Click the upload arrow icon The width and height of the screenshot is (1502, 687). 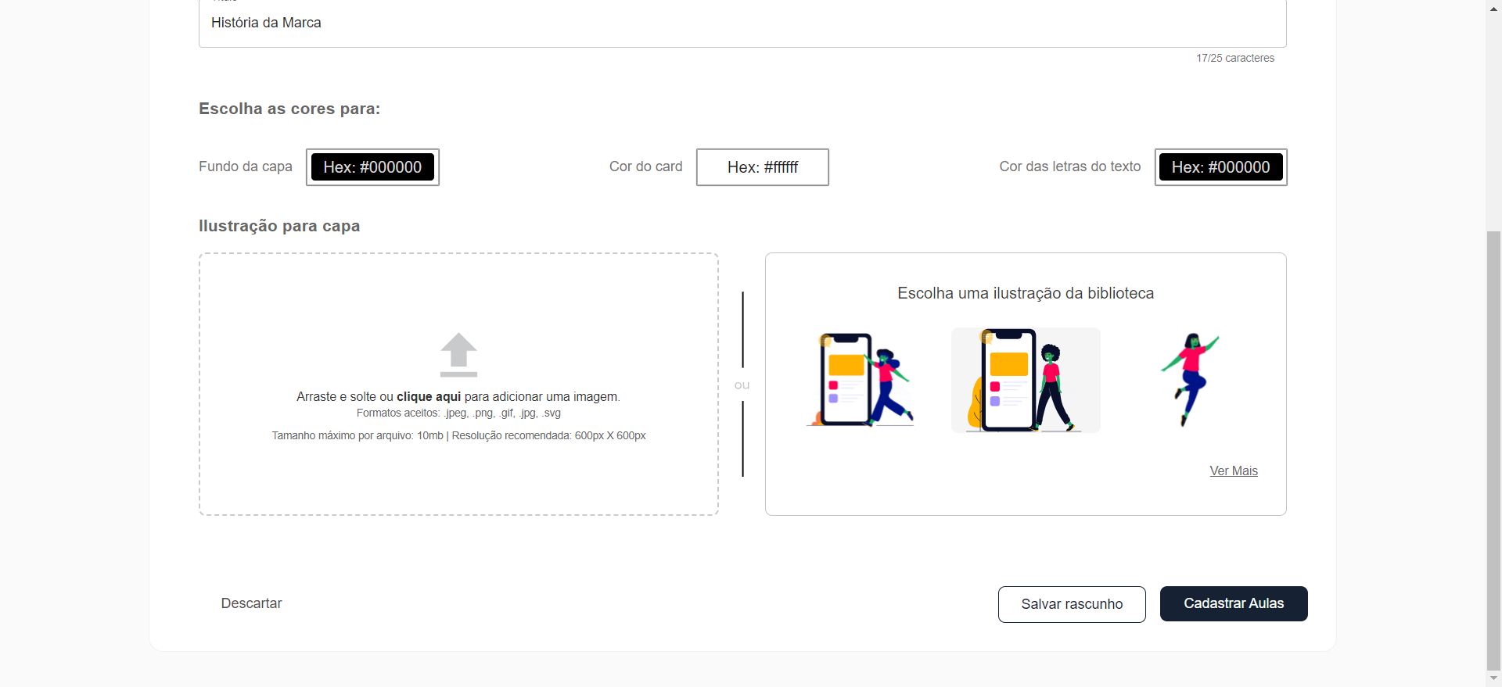tap(458, 355)
